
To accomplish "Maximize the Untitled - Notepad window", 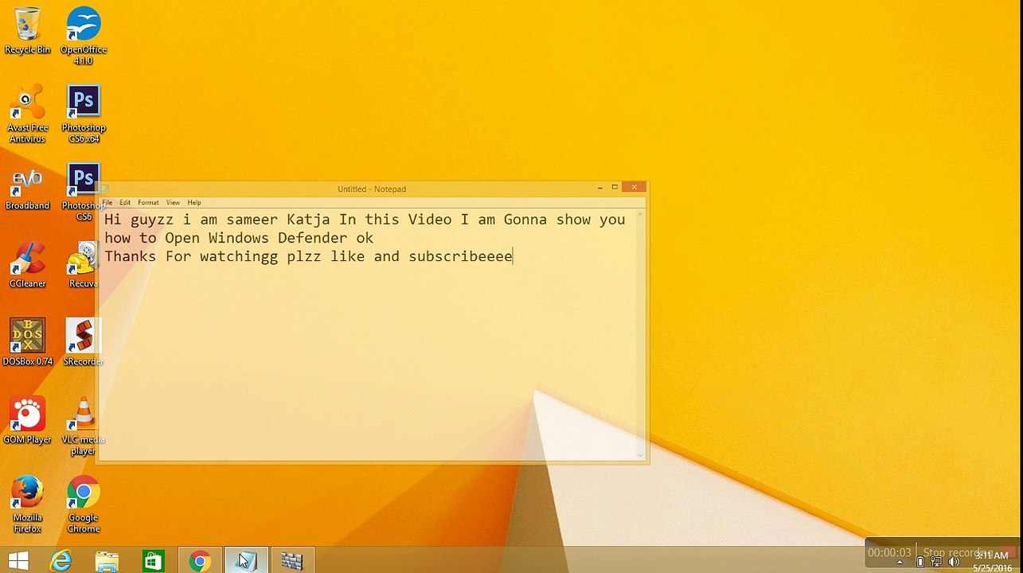I will [615, 188].
